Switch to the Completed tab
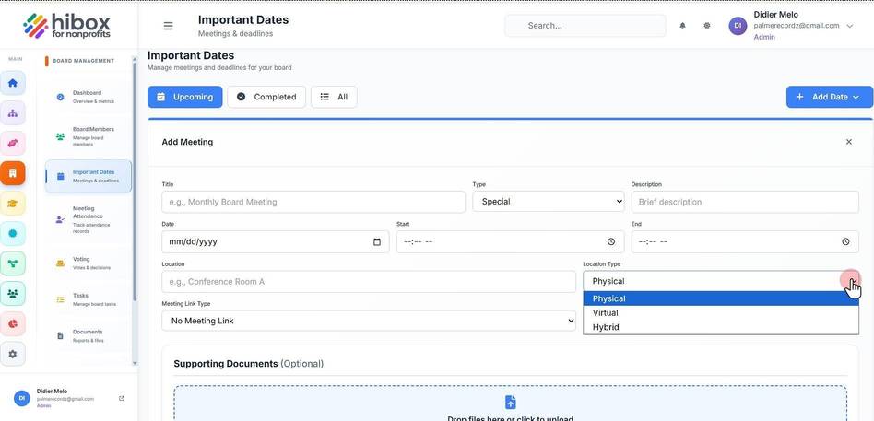This screenshot has height=421, width=874. tap(266, 97)
